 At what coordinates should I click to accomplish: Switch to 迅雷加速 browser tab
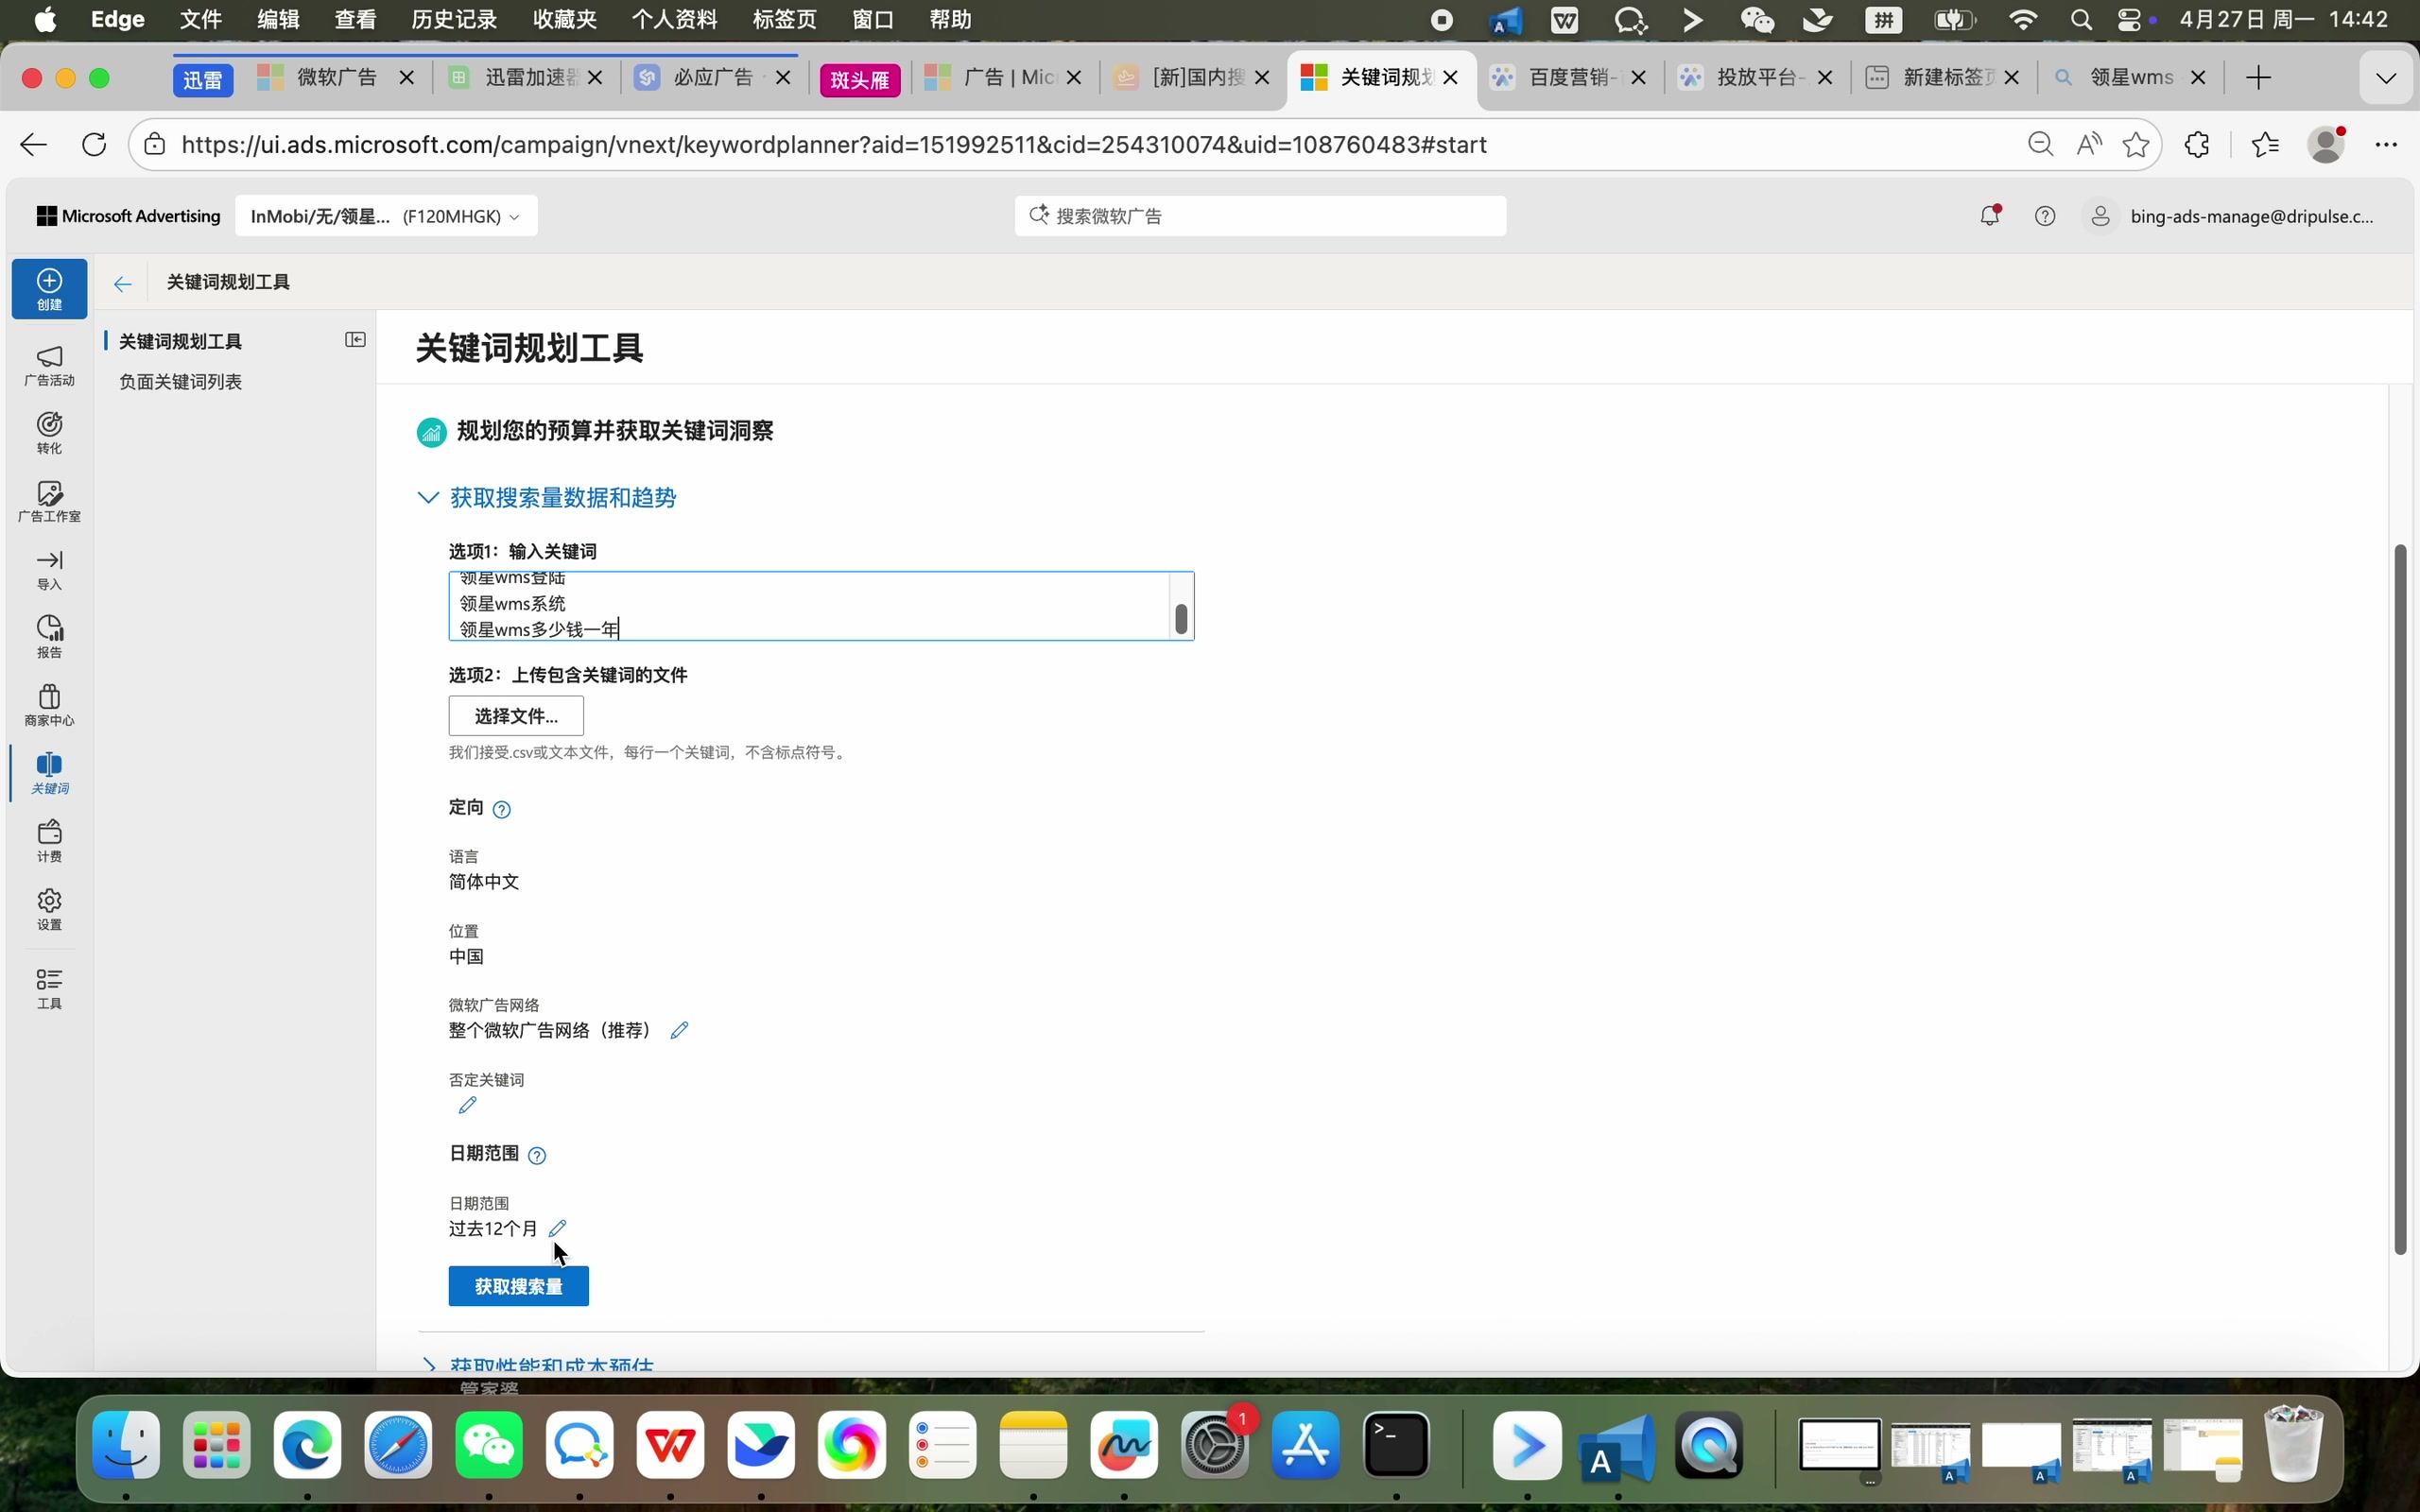click(x=527, y=78)
